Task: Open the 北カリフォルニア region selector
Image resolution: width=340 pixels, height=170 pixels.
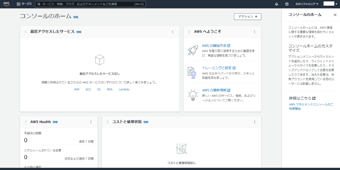Action: pos(307,4)
